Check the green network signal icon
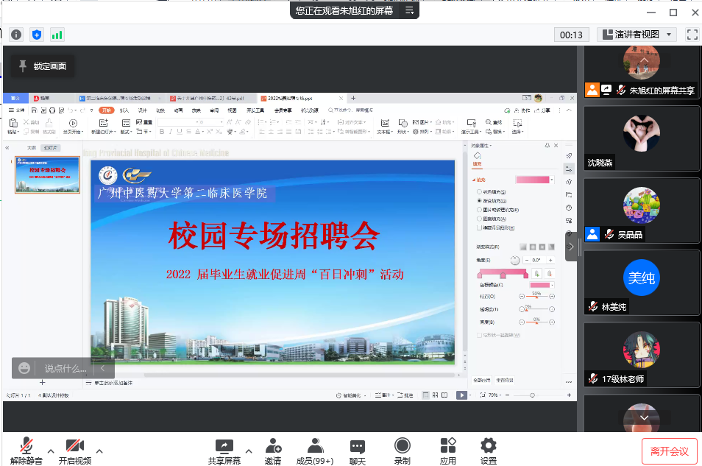 click(x=57, y=35)
